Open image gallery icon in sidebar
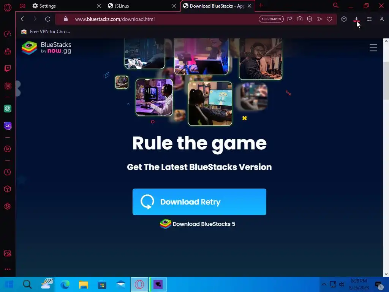This screenshot has height=292, width=389. [8, 253]
